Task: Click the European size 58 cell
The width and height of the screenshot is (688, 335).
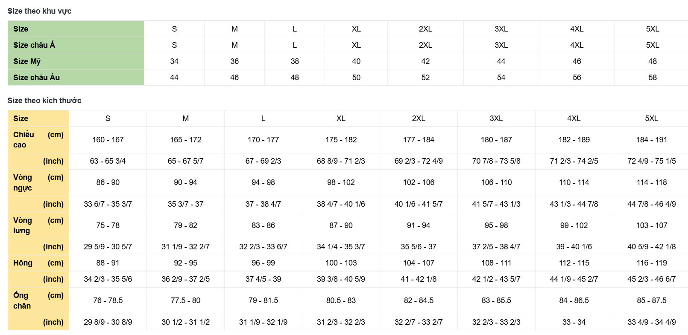Action: (x=652, y=78)
